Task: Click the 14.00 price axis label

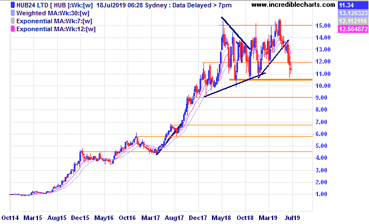Action: coord(323,37)
